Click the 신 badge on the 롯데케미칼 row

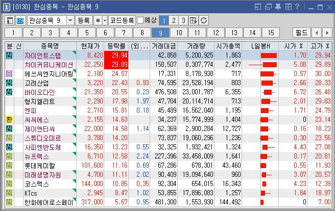(x=9, y=166)
